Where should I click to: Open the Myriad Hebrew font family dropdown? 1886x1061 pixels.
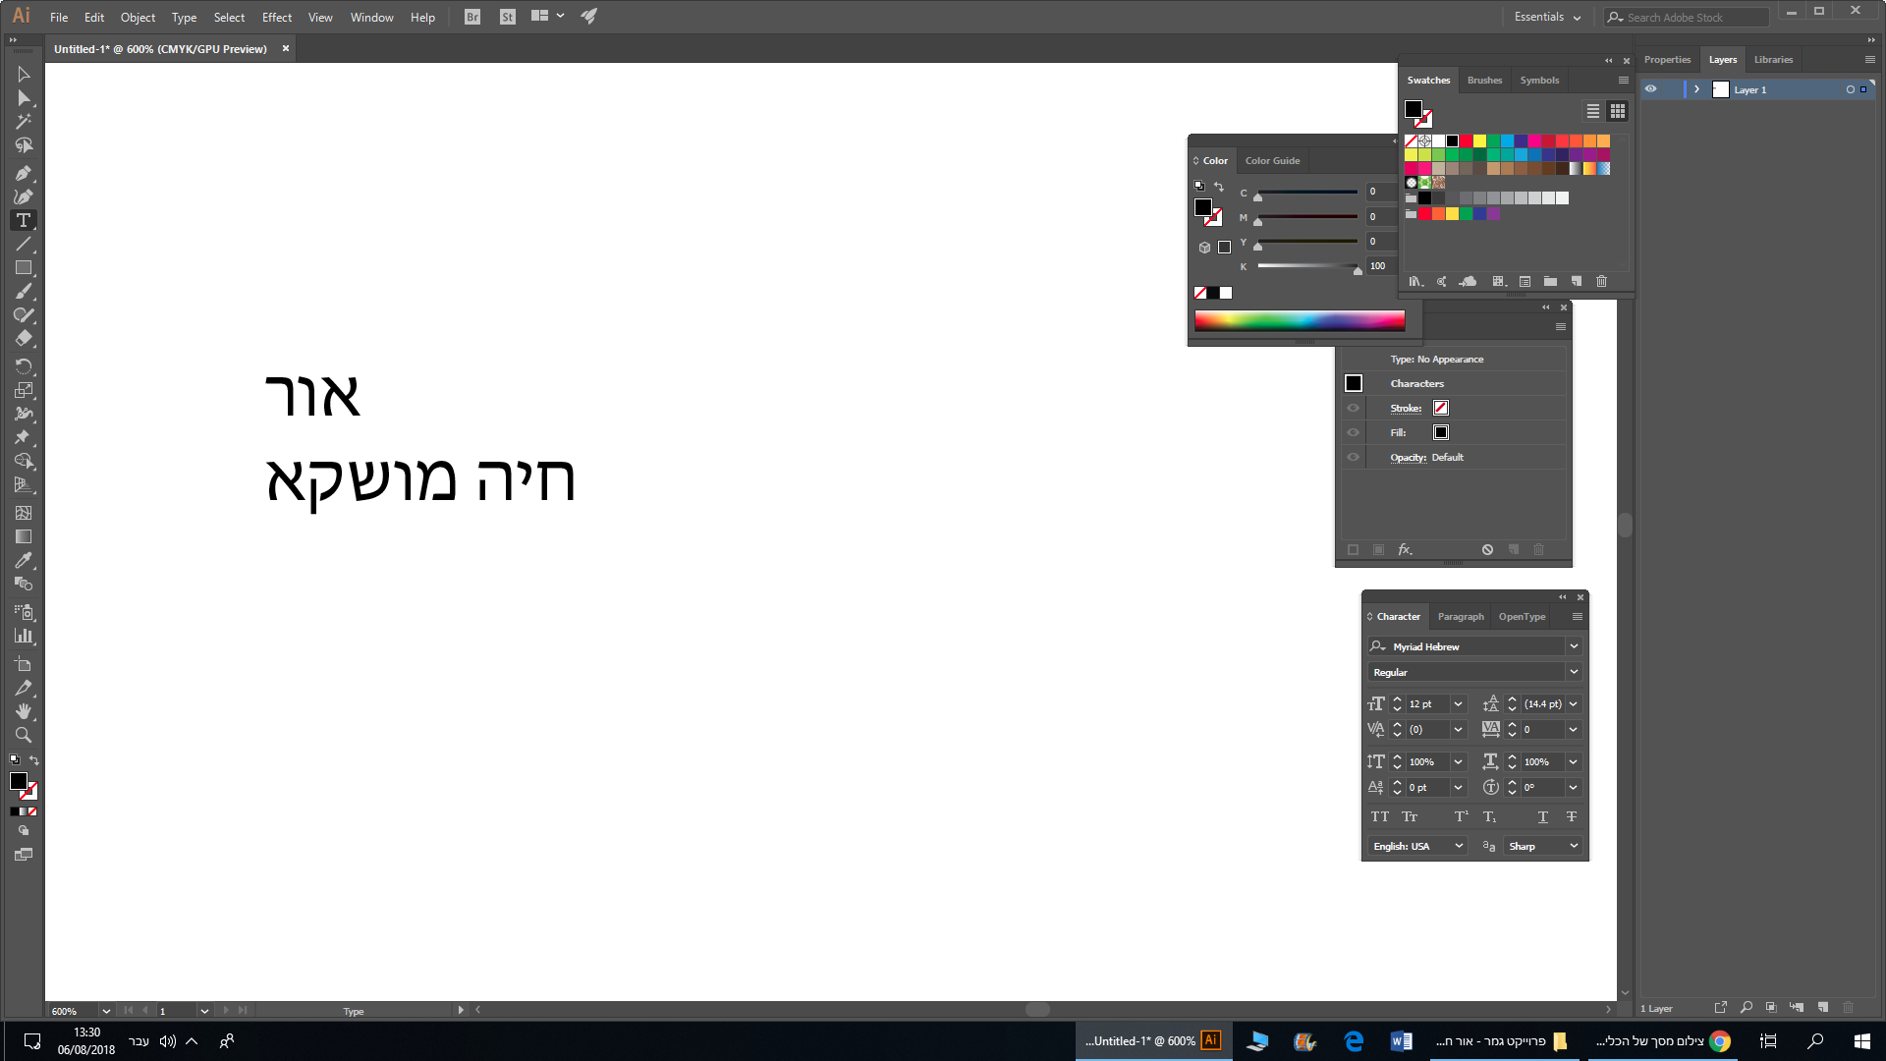click(x=1575, y=645)
